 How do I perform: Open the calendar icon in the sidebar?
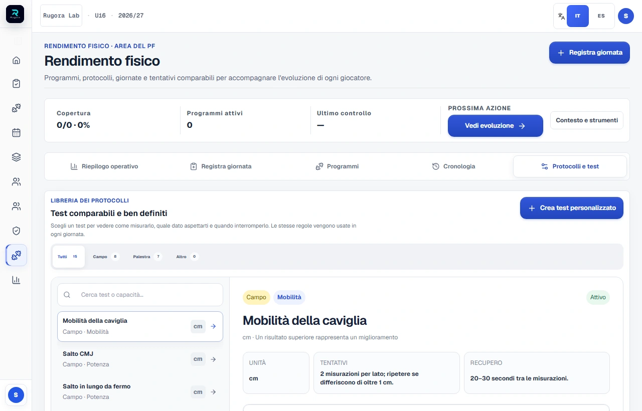tap(16, 133)
